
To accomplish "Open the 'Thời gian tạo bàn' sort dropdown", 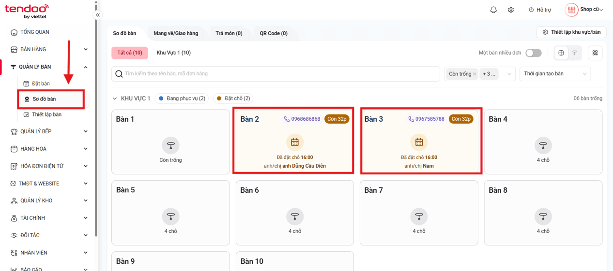I will 555,74.
